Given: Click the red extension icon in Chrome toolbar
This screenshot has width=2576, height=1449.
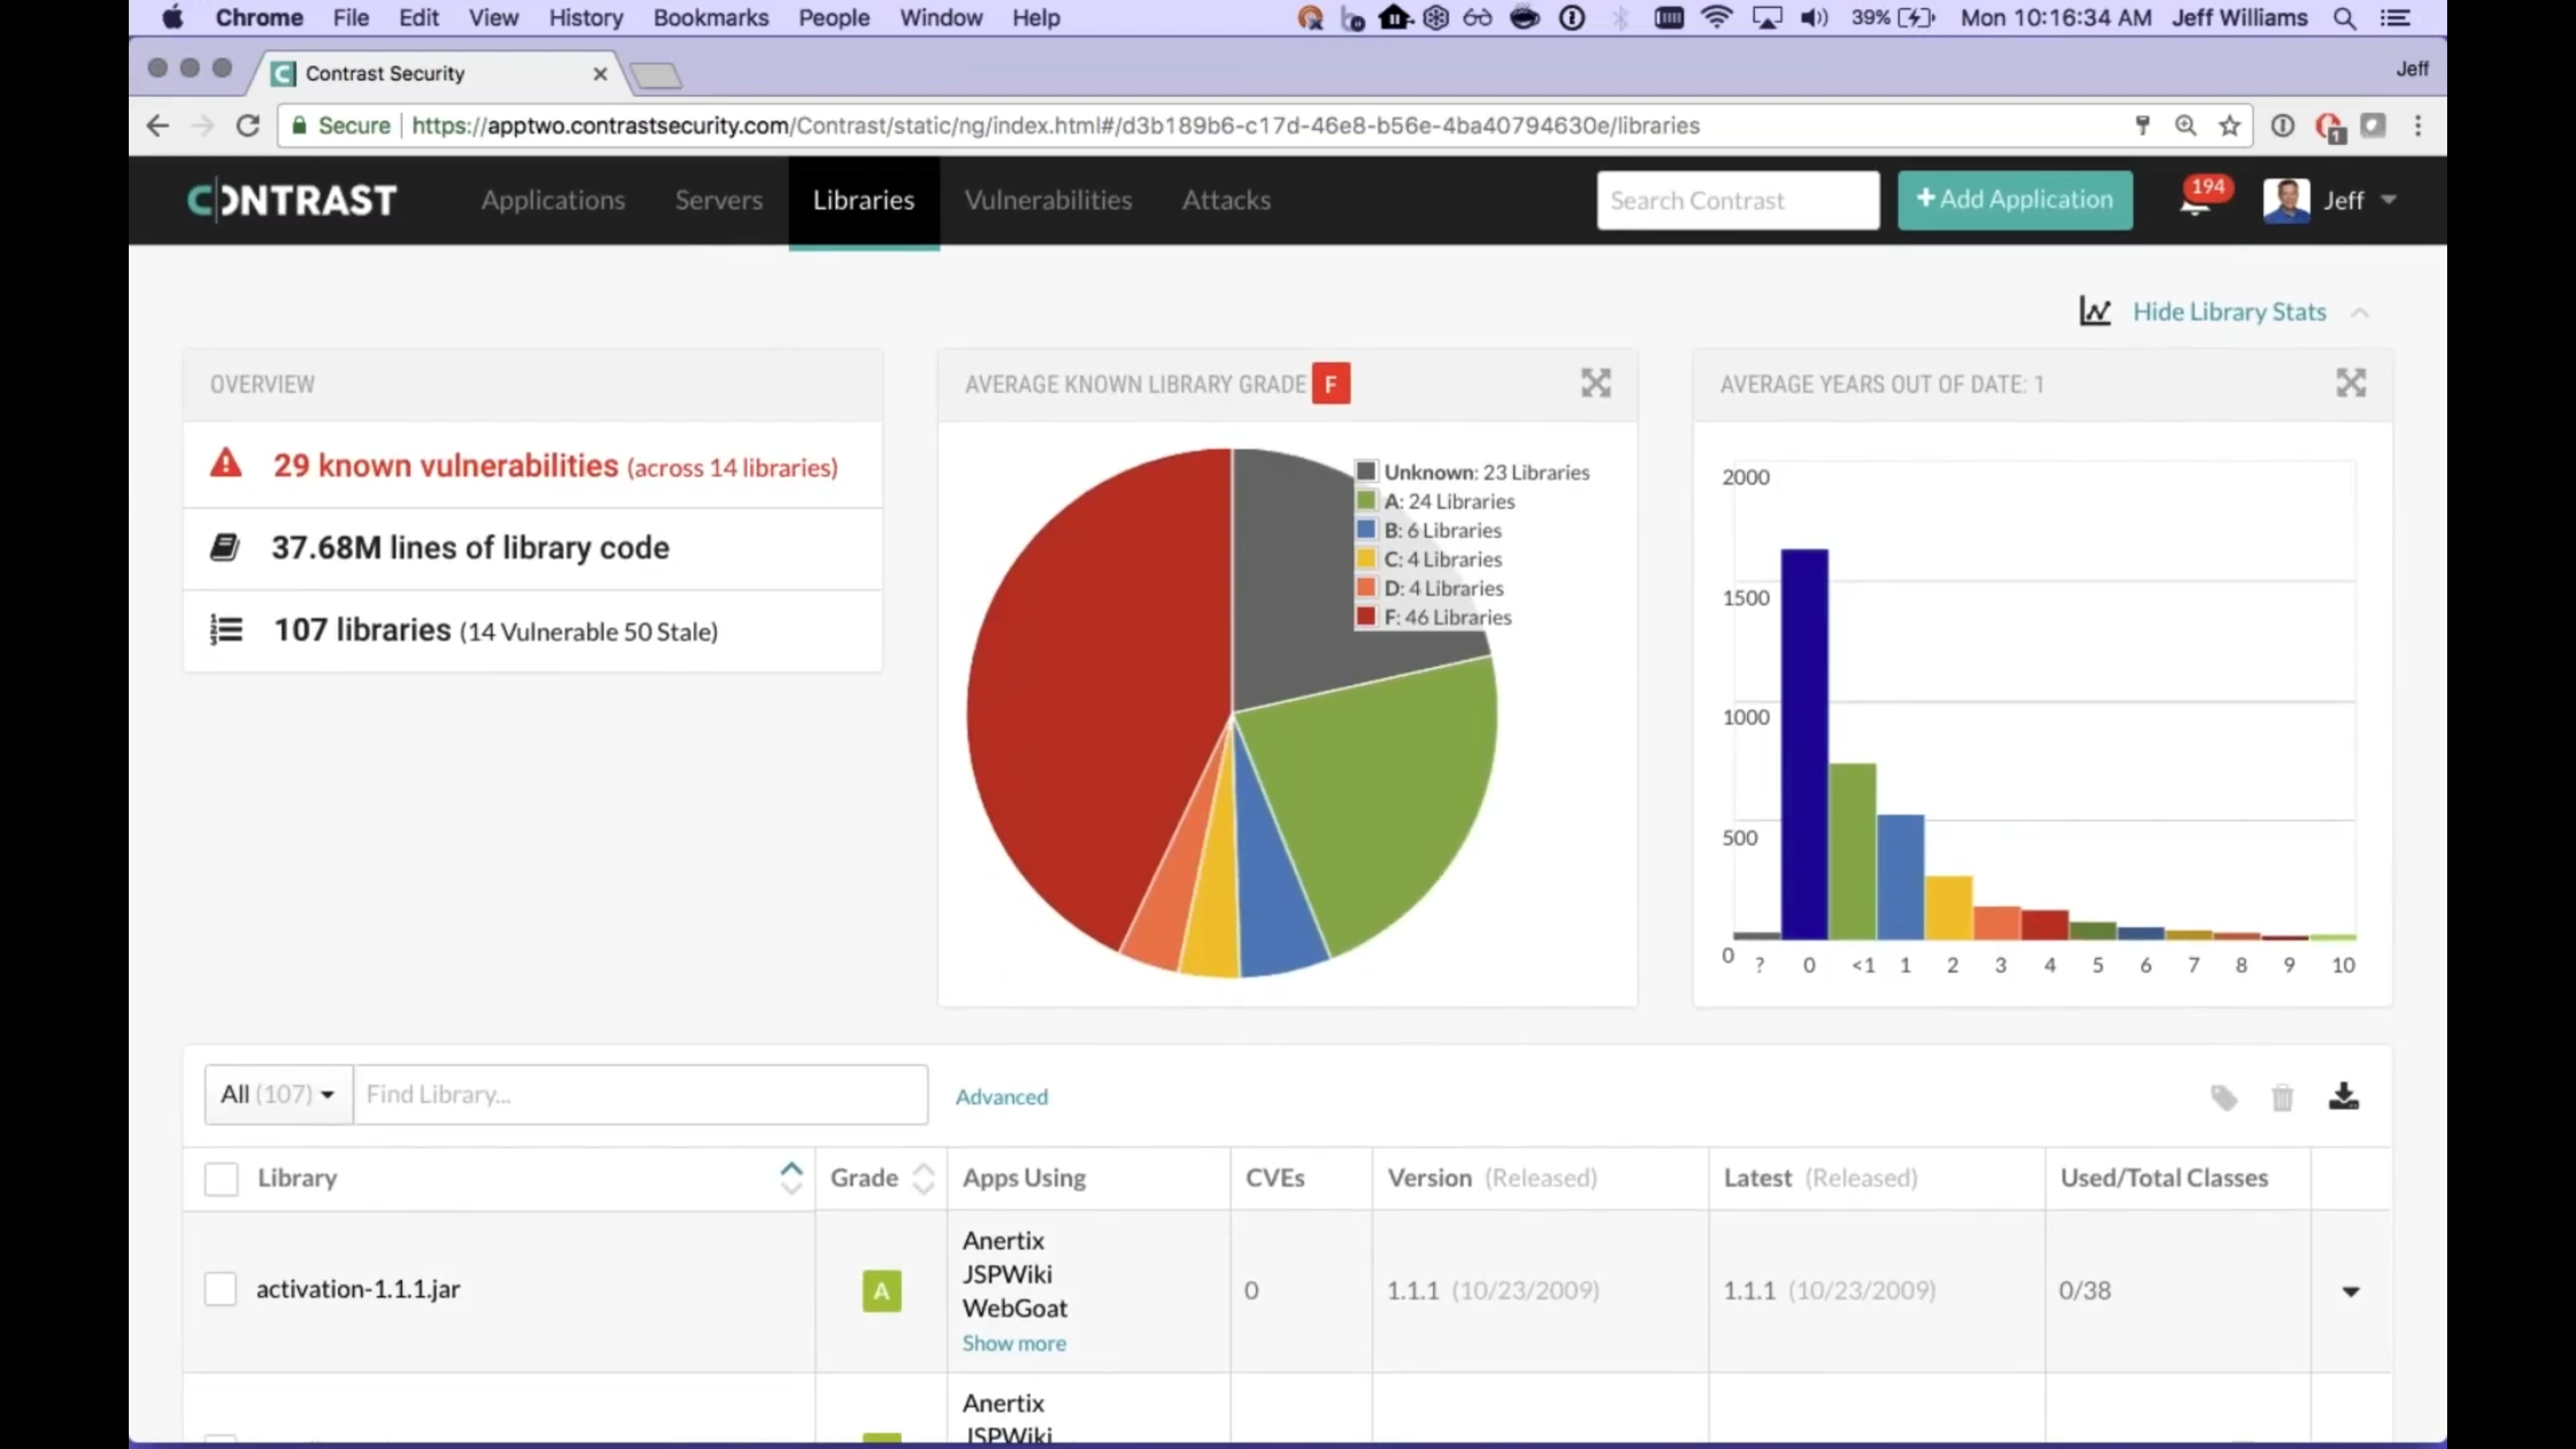Looking at the screenshot, I should (x=2329, y=127).
